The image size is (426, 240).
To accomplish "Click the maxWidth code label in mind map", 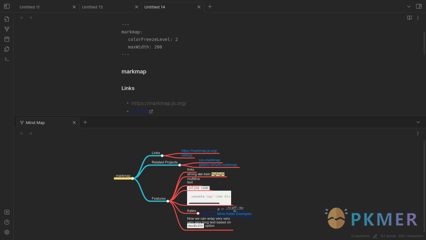I will click(x=195, y=226).
